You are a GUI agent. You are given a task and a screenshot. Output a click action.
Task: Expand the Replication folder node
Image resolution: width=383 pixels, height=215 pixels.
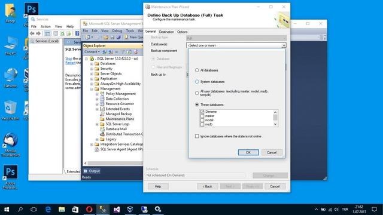coord(92,79)
